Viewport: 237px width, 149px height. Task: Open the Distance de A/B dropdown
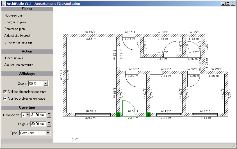pyautogui.click(x=28, y=115)
